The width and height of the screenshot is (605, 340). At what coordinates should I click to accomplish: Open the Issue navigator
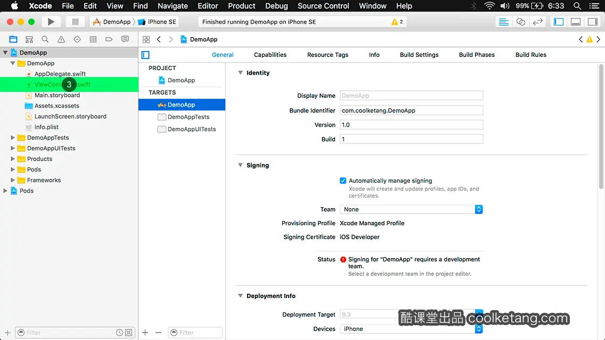pos(61,39)
